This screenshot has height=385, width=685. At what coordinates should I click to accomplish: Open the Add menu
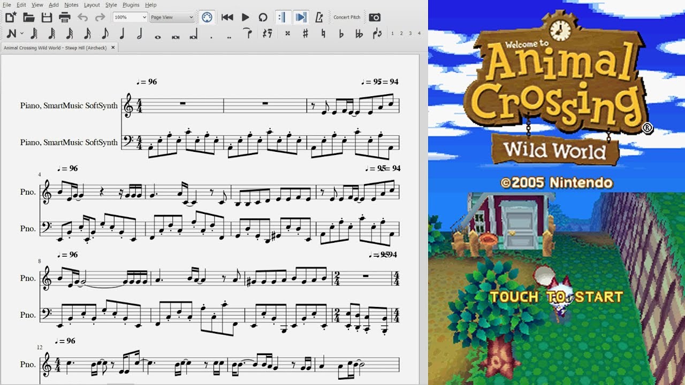point(54,5)
